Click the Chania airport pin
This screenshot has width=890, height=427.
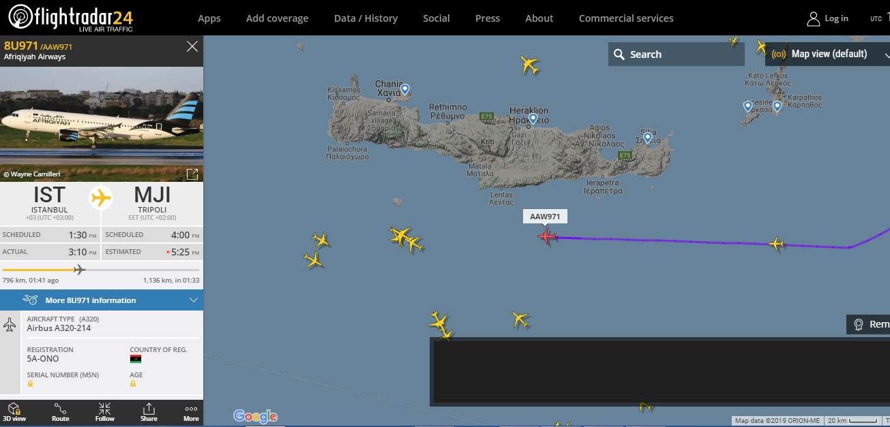pyautogui.click(x=404, y=89)
